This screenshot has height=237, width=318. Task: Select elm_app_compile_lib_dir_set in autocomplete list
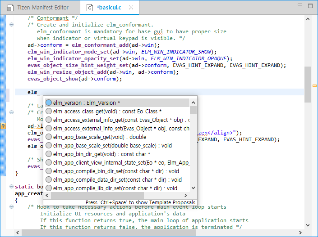(115, 188)
